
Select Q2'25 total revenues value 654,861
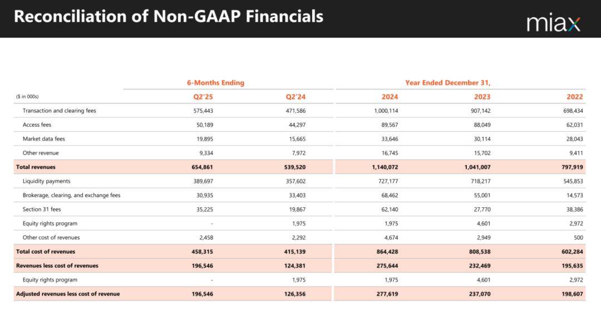click(203, 167)
